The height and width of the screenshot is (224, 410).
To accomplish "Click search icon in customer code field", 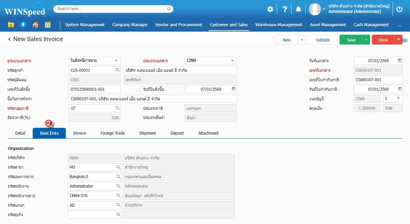I will pos(118,70).
